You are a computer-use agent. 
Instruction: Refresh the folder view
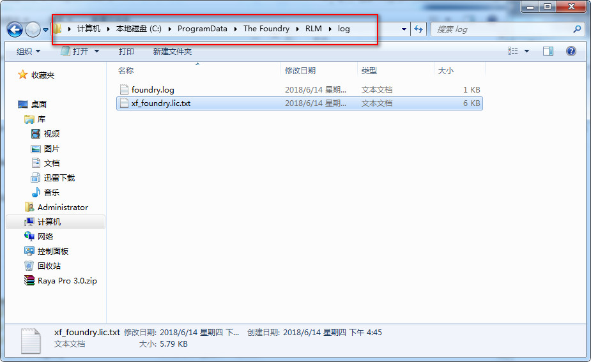click(x=418, y=29)
